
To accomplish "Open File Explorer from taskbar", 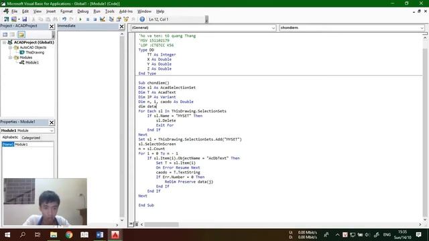I will (54, 235).
